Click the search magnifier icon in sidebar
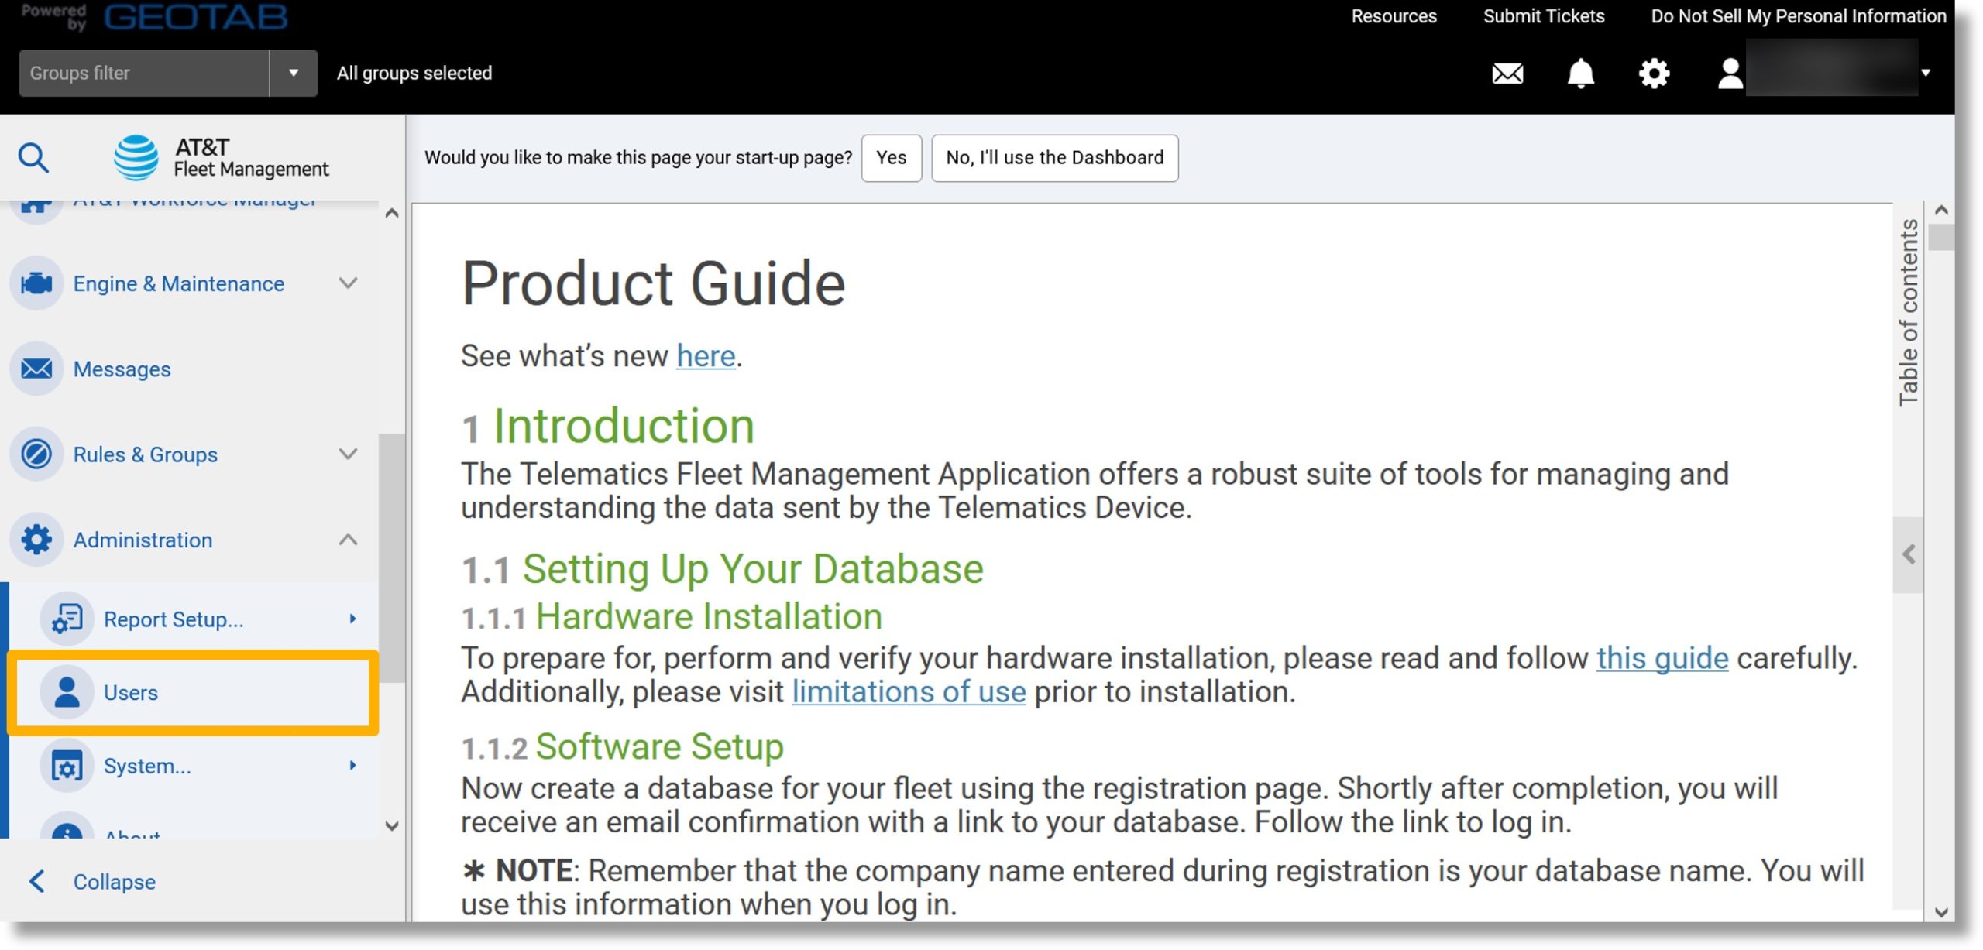The image size is (1983, 950). pyautogui.click(x=33, y=158)
